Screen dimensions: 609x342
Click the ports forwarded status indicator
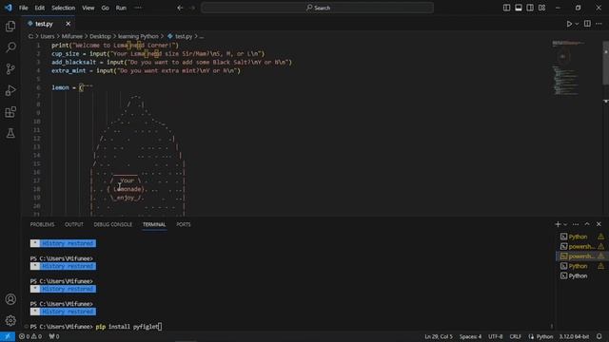pos(54,336)
